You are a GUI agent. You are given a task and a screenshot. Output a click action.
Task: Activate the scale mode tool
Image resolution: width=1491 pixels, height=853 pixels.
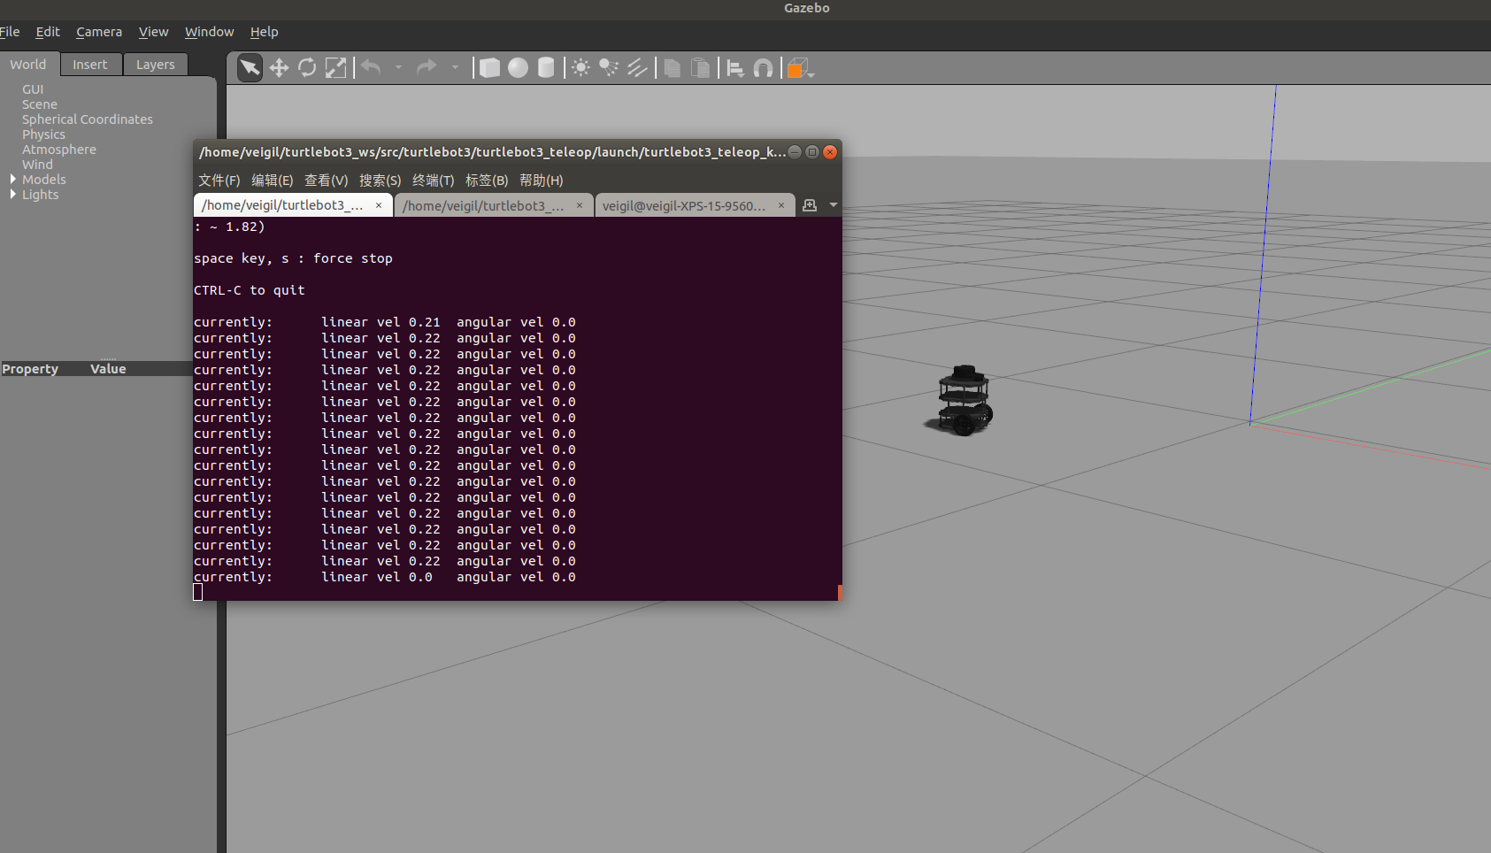[335, 68]
